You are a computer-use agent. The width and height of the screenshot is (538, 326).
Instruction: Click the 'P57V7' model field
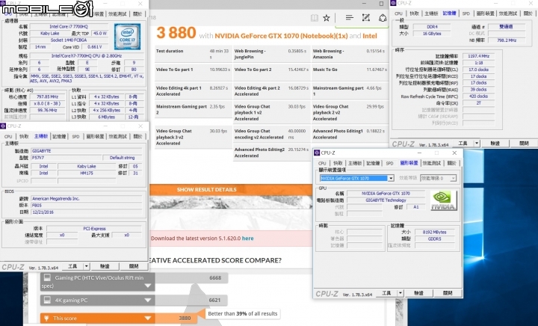[67, 158]
